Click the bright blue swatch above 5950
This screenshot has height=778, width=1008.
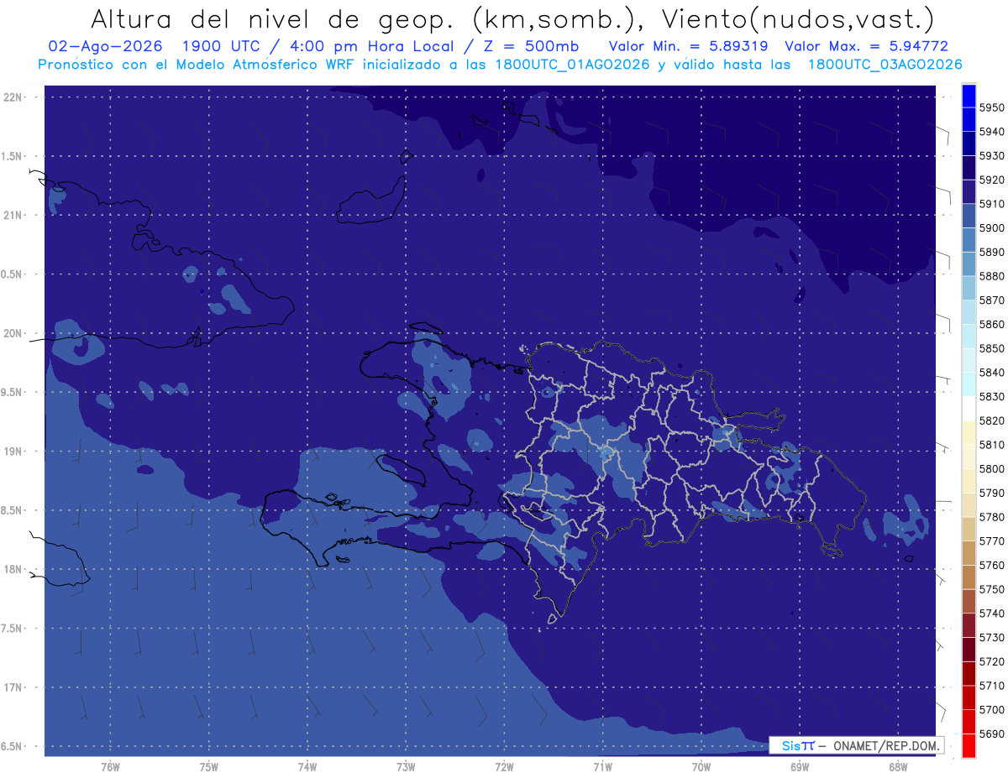coord(969,96)
